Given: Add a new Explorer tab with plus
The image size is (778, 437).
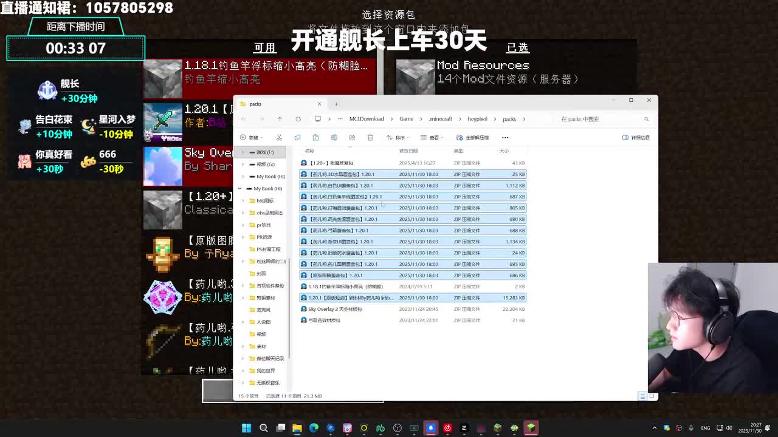Looking at the screenshot, I should click(x=336, y=104).
